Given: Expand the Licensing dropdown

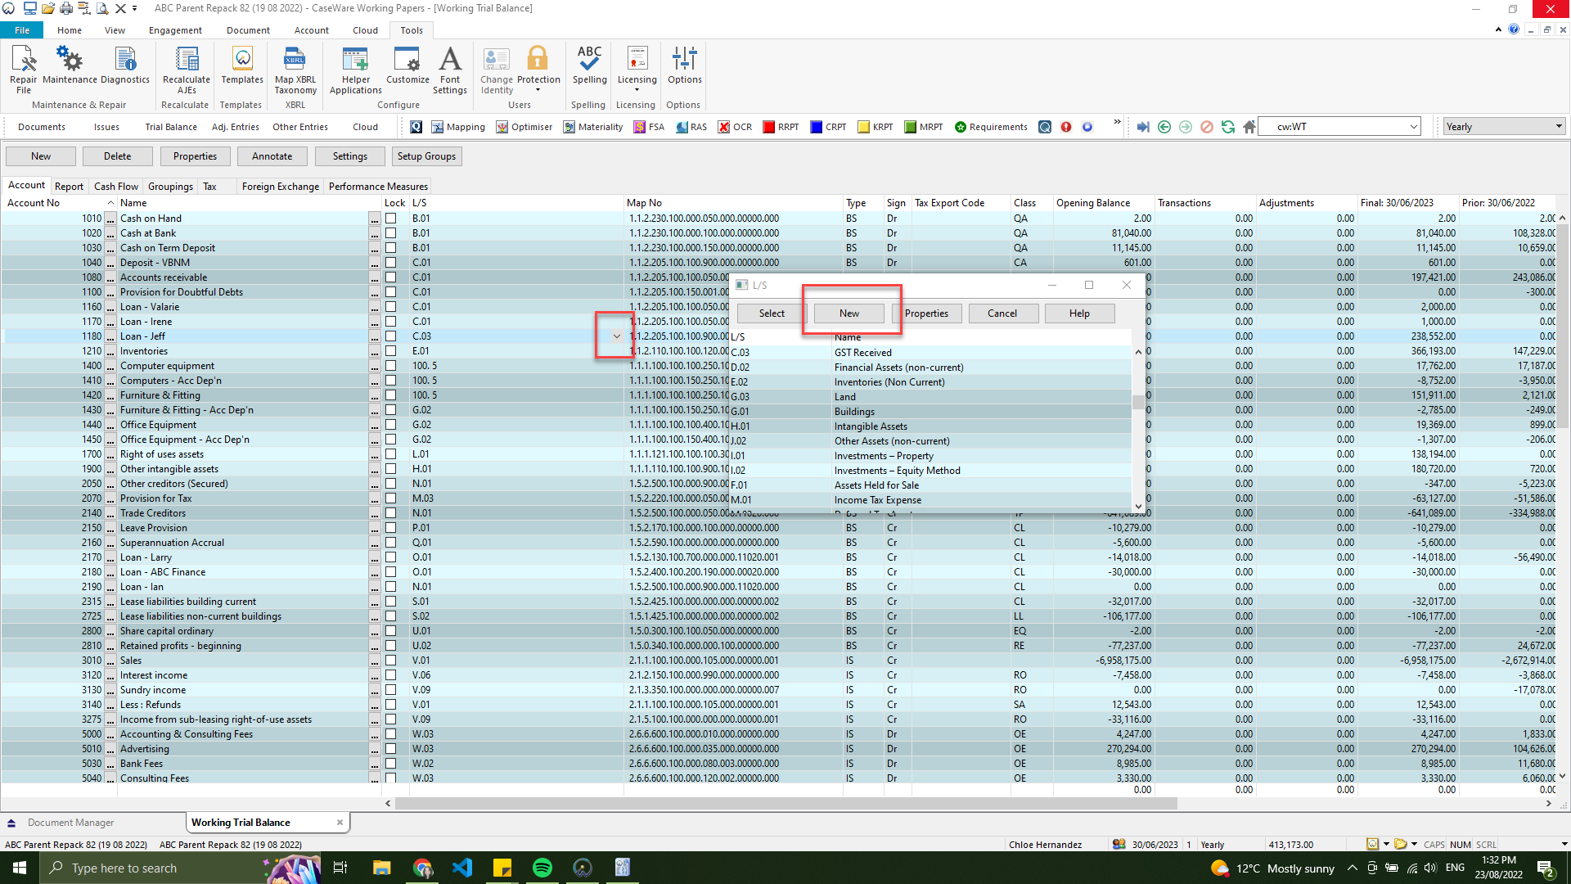Looking at the screenshot, I should click(x=637, y=90).
